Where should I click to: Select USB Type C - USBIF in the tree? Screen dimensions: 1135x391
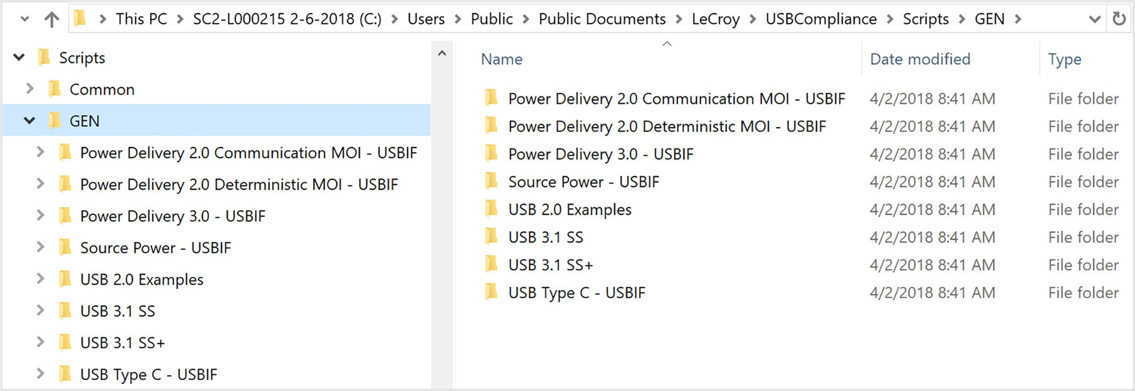tap(149, 375)
